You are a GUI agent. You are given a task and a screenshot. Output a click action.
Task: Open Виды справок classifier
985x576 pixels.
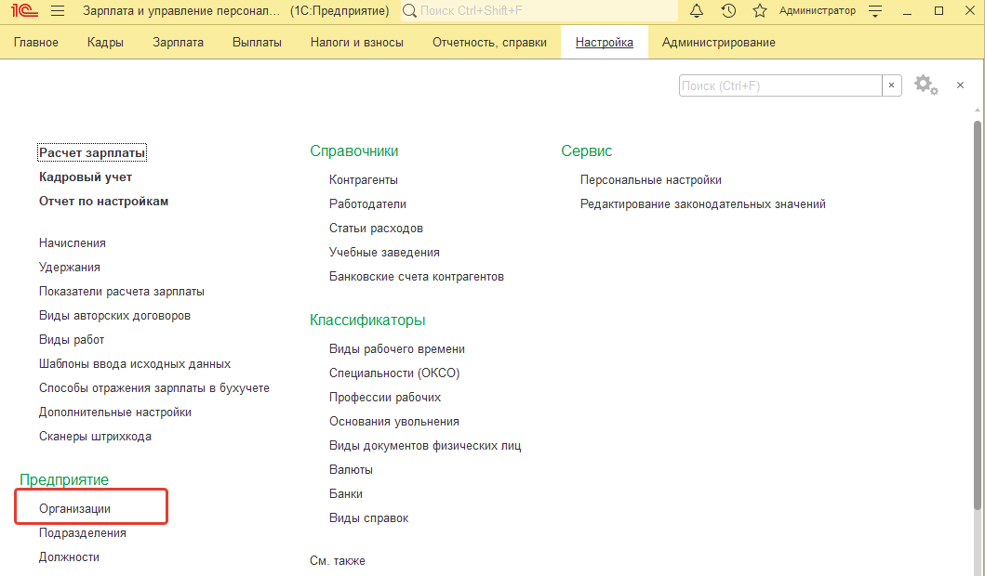pyautogui.click(x=368, y=518)
